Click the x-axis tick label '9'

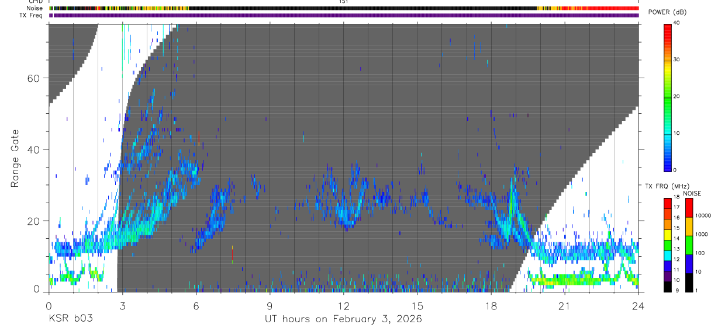(270, 305)
